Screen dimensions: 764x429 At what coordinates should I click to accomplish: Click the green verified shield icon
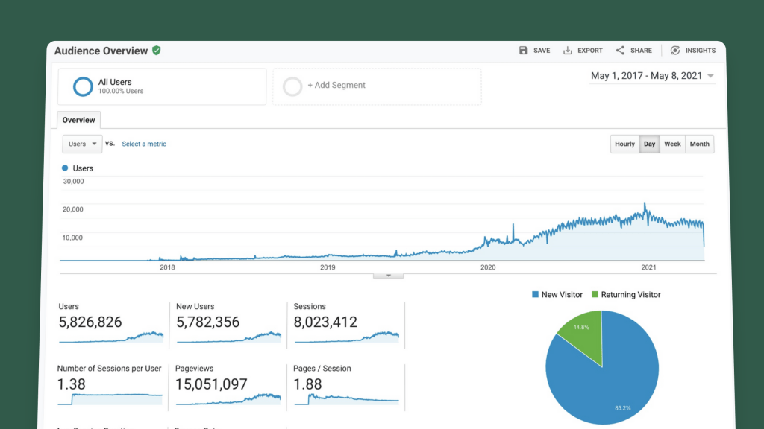[157, 51]
